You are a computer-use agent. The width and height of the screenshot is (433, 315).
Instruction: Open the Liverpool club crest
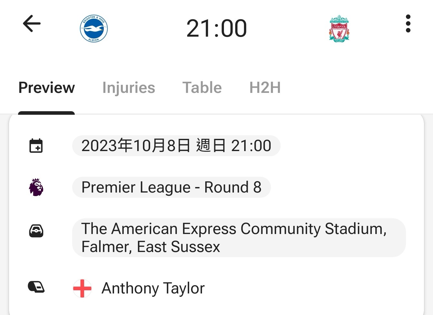(x=339, y=29)
